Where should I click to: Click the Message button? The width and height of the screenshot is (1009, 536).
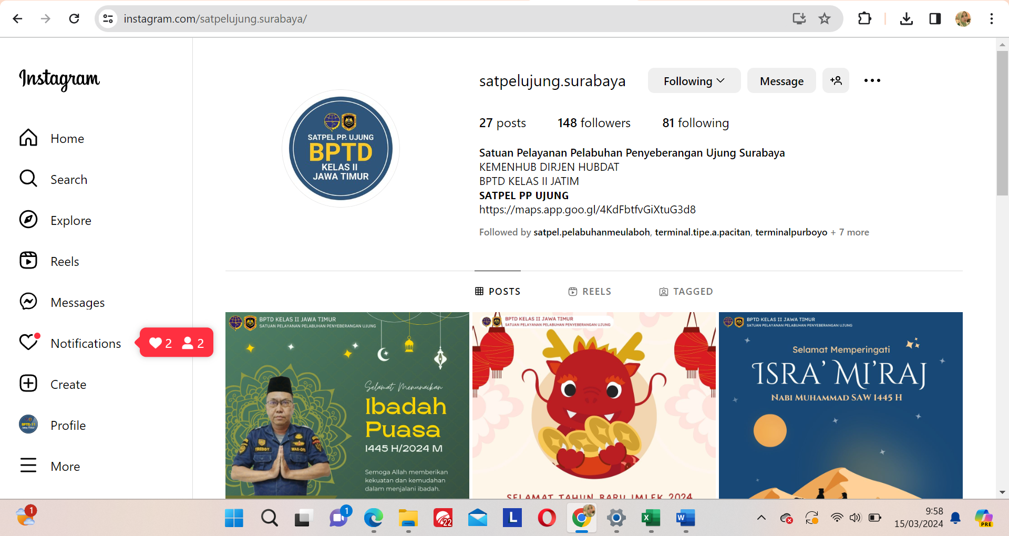coord(781,81)
